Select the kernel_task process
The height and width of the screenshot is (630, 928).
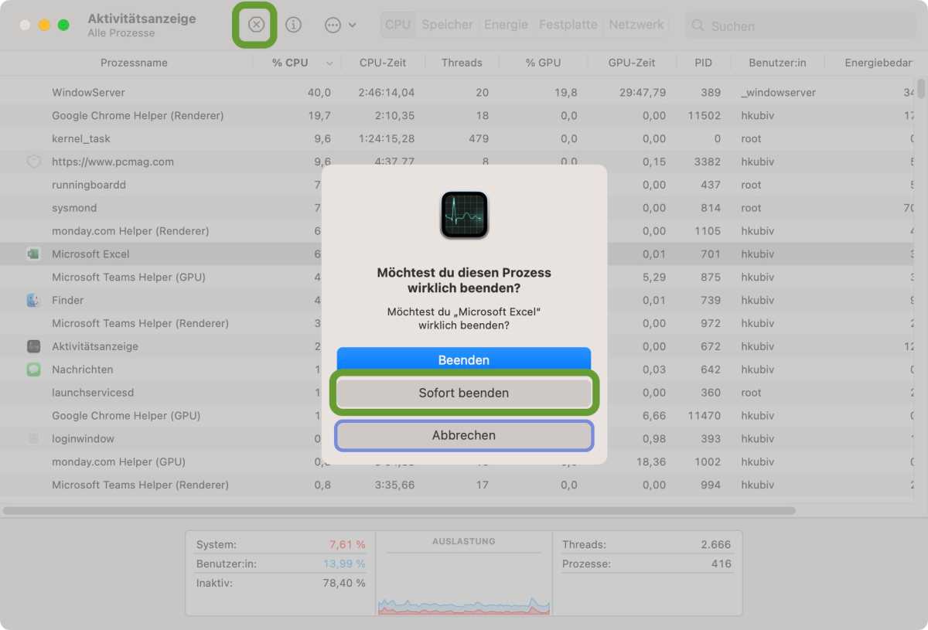(x=81, y=138)
